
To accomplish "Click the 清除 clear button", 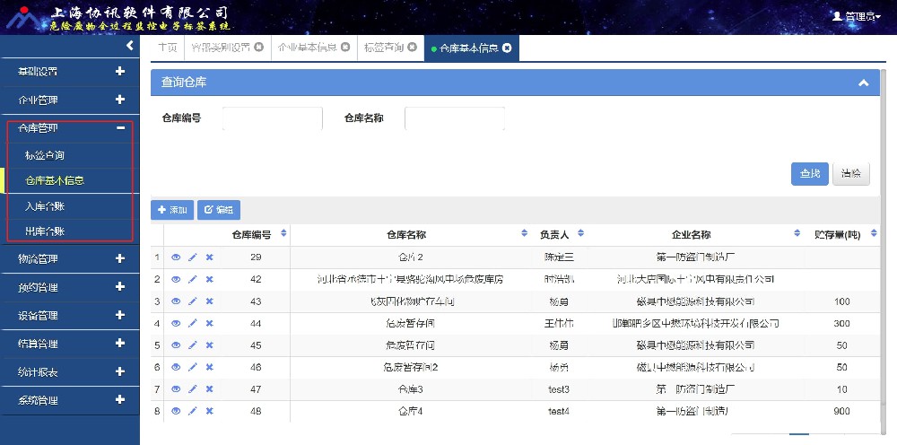I will point(851,174).
